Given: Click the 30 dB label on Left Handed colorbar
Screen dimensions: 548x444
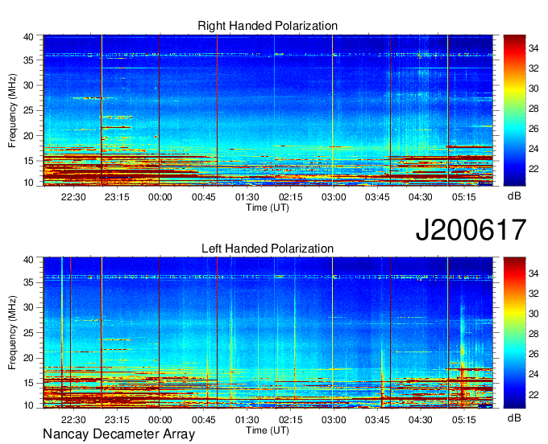Looking at the screenshot, I should [533, 314].
